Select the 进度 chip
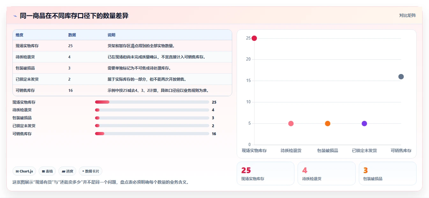Viewport: 429px width, 198px height. 67,171
